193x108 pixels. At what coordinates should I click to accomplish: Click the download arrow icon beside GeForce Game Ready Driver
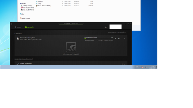tap(18, 39)
